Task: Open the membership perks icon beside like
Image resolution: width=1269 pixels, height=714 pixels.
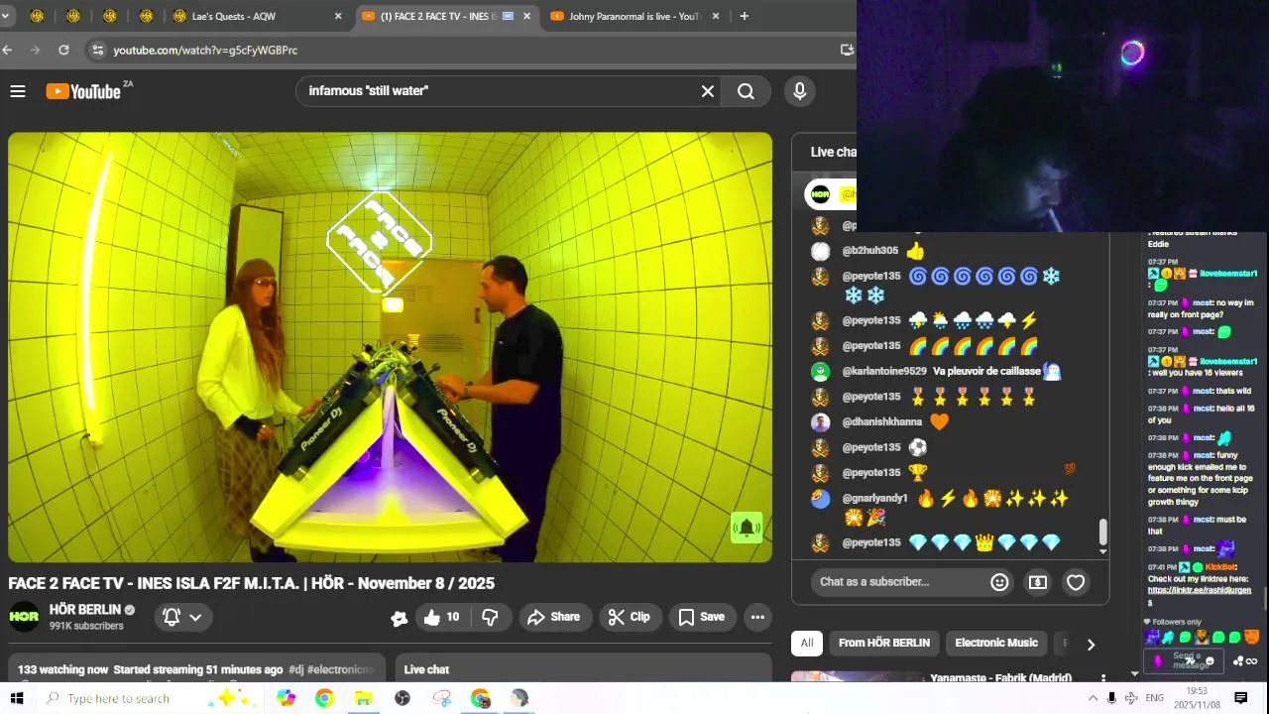Action: point(400,618)
